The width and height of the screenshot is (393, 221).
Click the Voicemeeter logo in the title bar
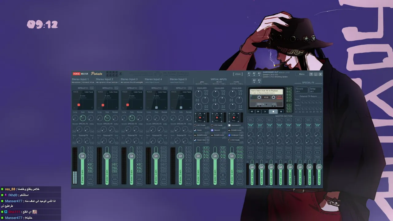(80, 74)
